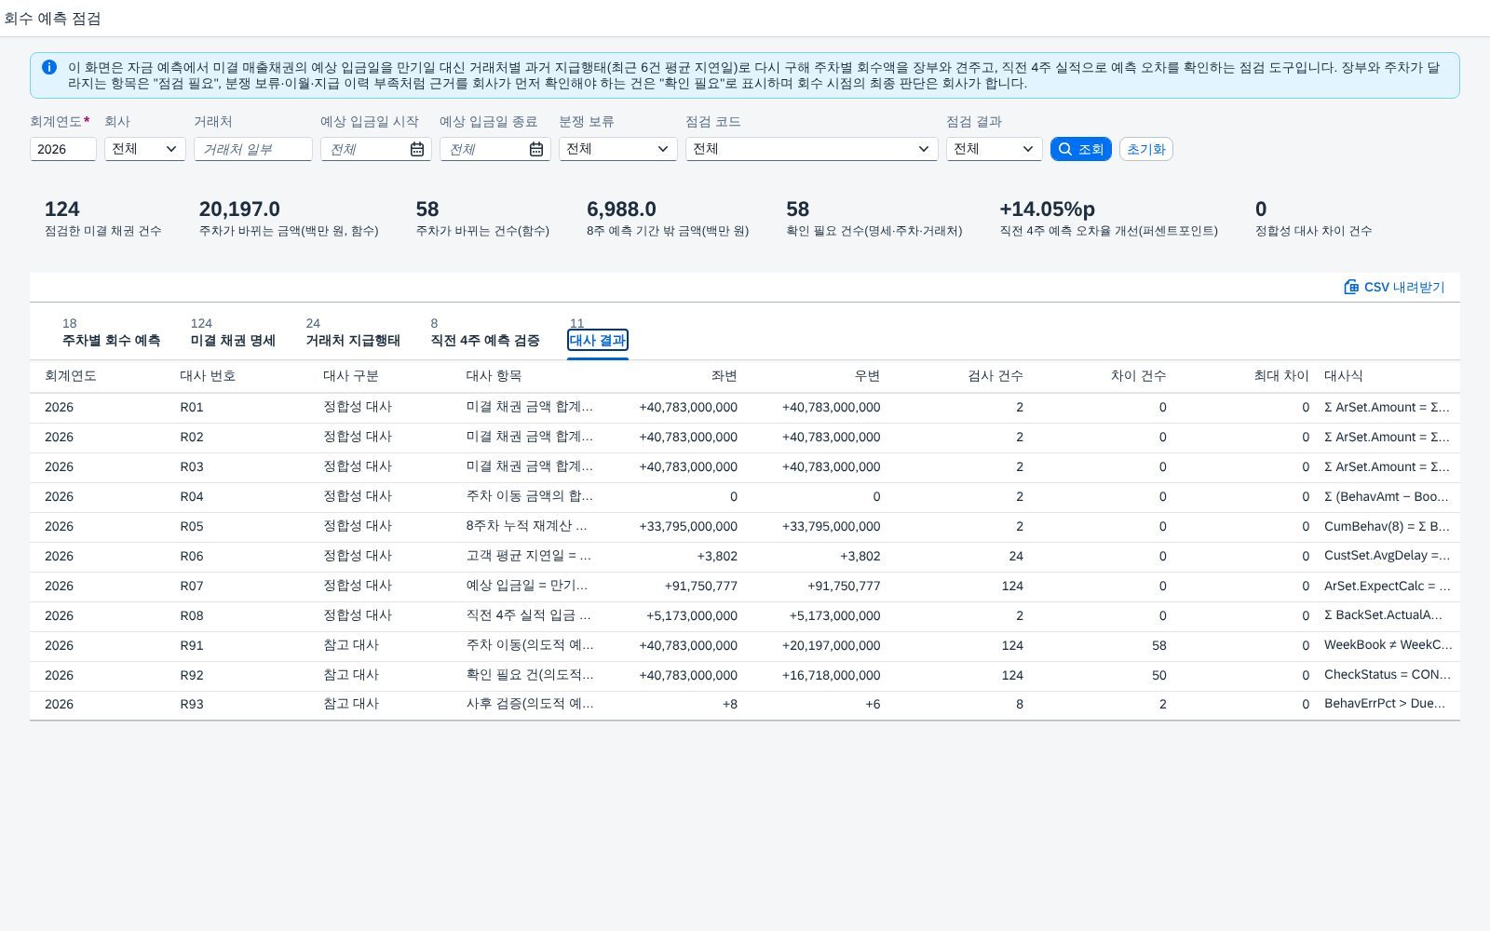Click the +16,718,000,000 우변 value
1490x931 pixels.
tap(832, 675)
